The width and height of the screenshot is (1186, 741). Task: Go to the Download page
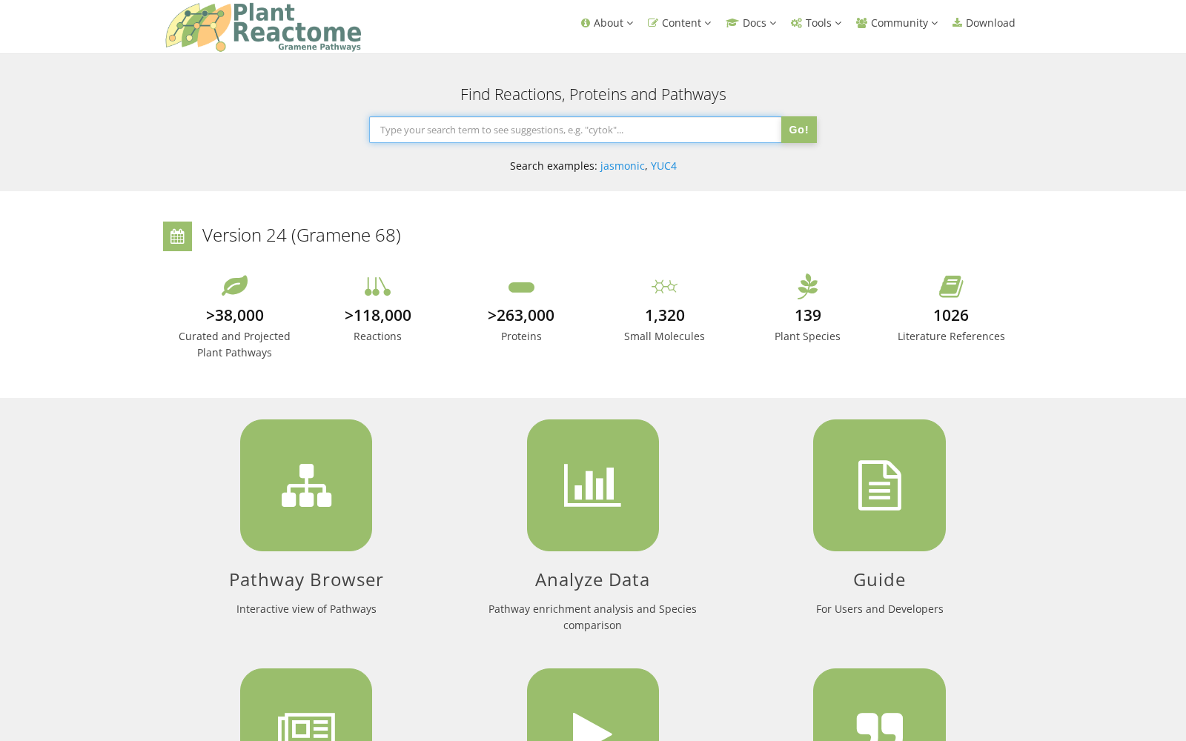pos(984,23)
